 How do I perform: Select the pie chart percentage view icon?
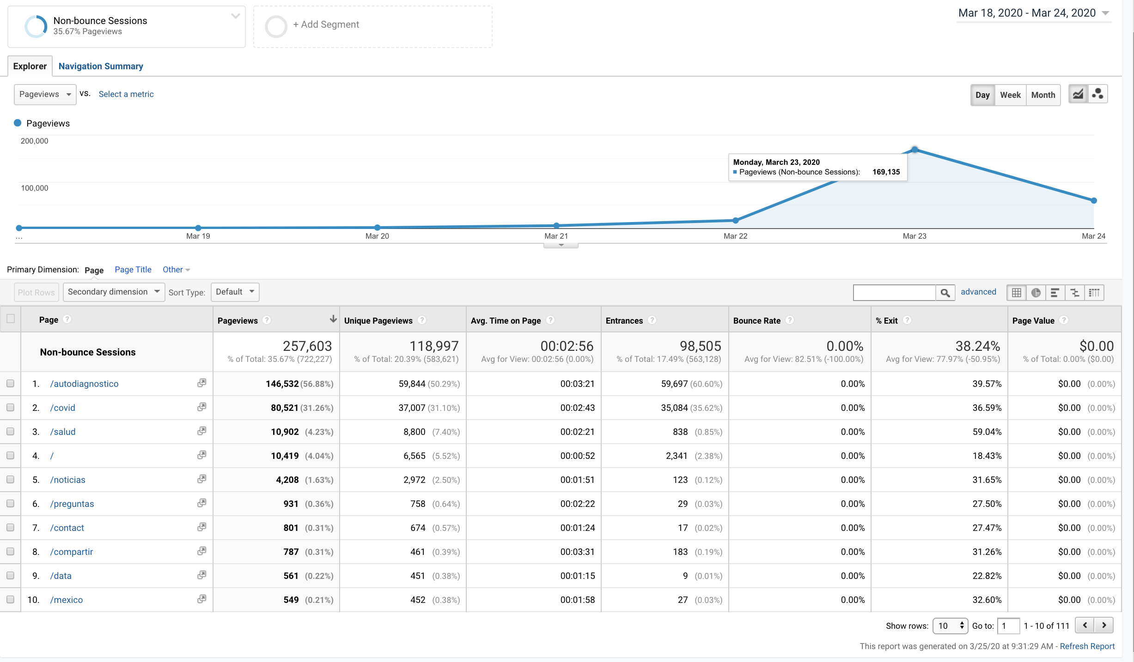pyautogui.click(x=1036, y=293)
